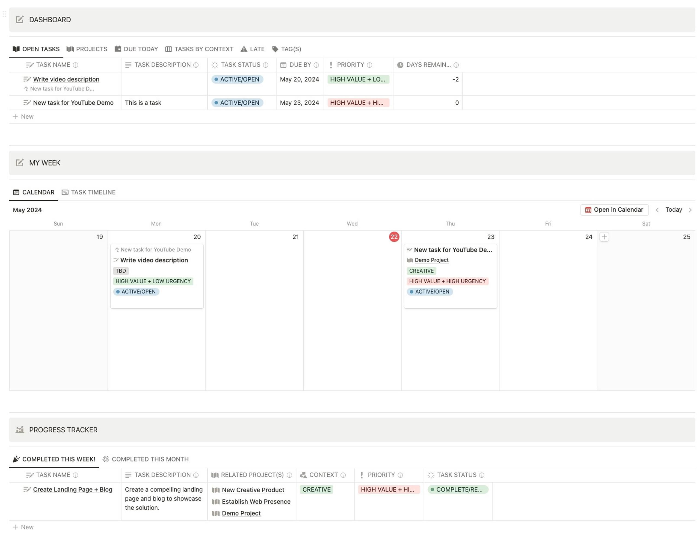Click the pencil icon beside MY WEEK
Screen dimensions: 699x533
[x=20, y=163]
